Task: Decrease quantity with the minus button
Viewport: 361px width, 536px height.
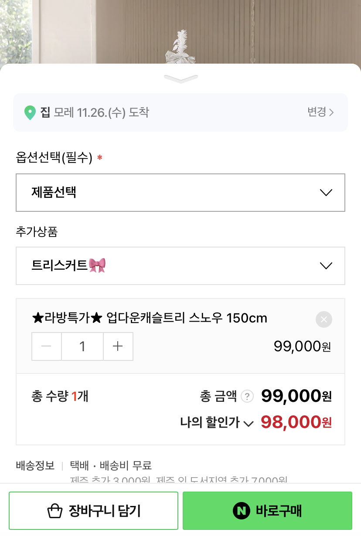Action: tap(46, 346)
